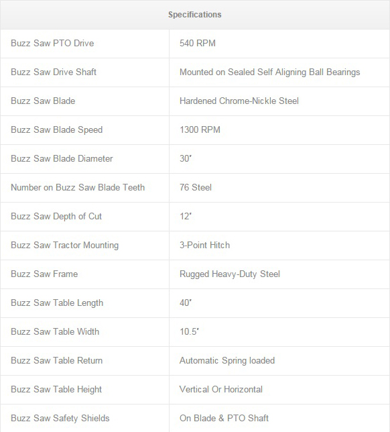Click the Rugged Heavy-Duty Steel value
This screenshot has width=390, height=432.
tap(230, 274)
